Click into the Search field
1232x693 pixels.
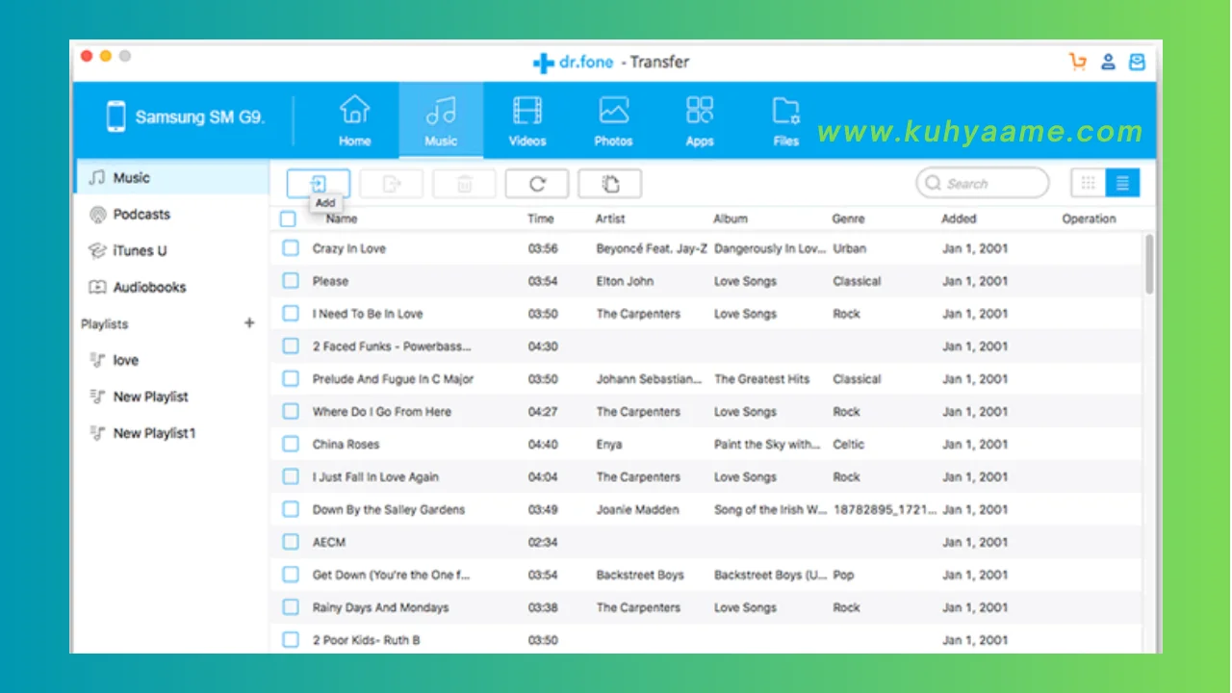pos(982,183)
